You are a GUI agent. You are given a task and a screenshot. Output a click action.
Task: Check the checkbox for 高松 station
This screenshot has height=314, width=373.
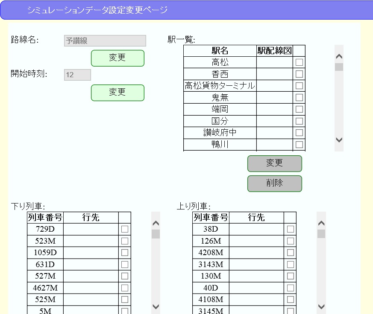[x=299, y=61]
